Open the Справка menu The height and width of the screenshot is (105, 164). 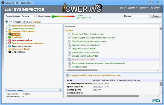[x=155, y=8]
